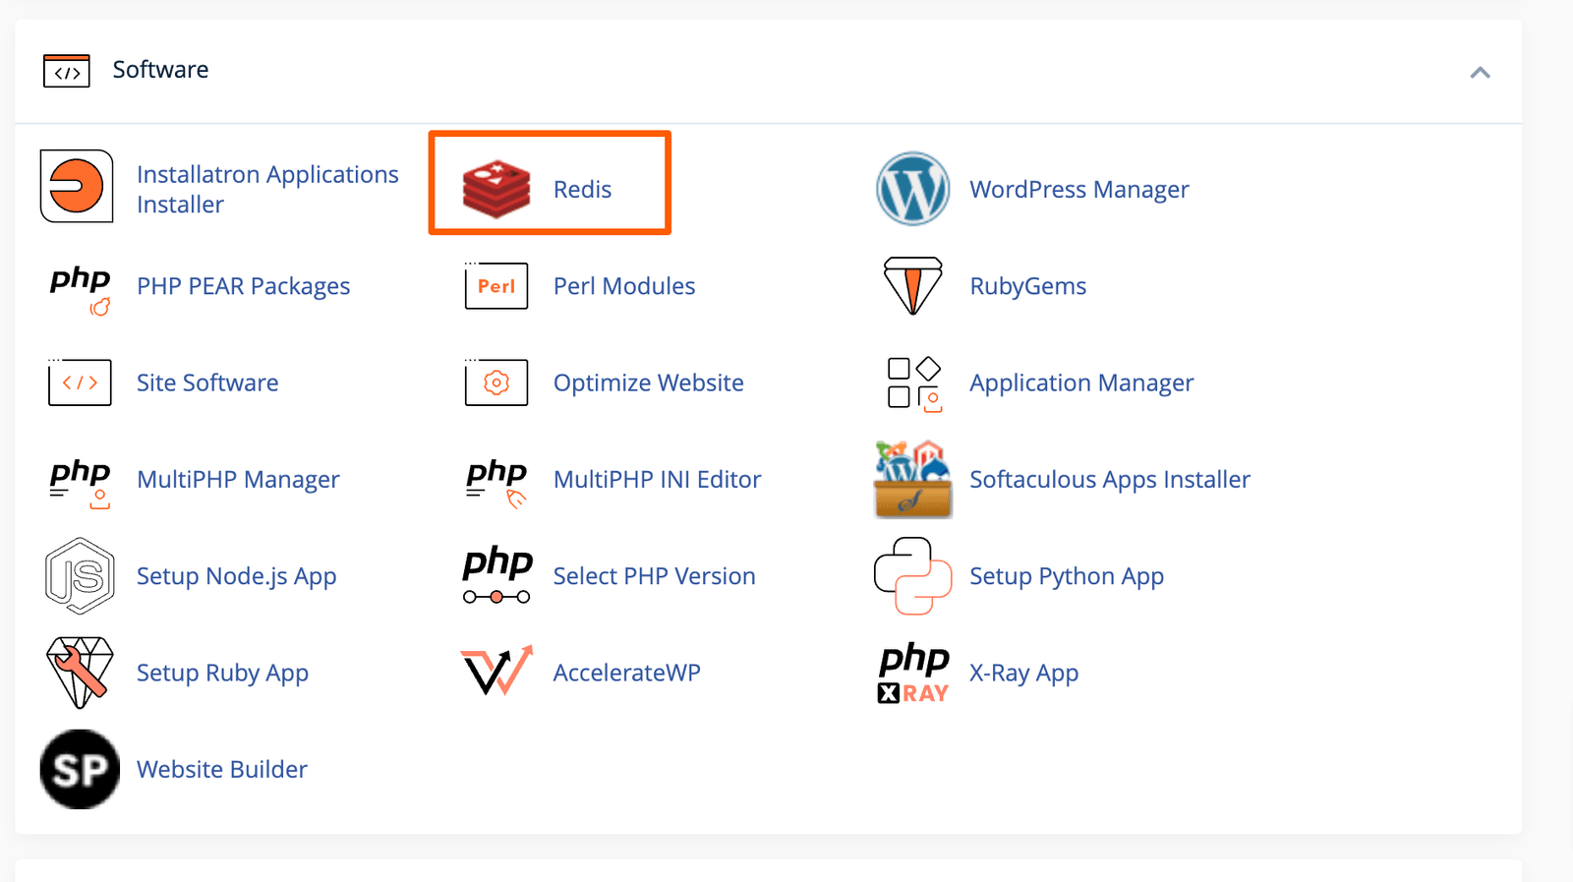Open the MultiPHP INI Editor link
The width and height of the screenshot is (1573, 882).
pyautogui.click(x=657, y=479)
